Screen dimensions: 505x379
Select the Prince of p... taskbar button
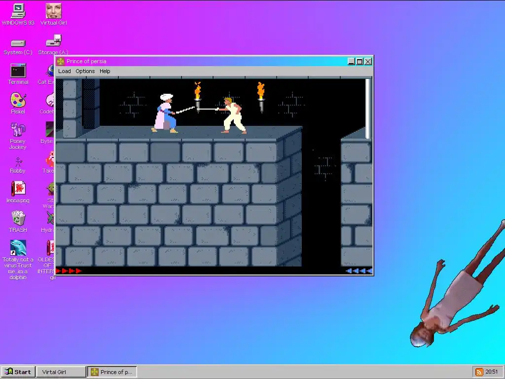[x=112, y=372]
